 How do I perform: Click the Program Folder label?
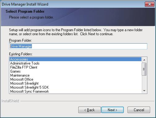tap(20, 40)
